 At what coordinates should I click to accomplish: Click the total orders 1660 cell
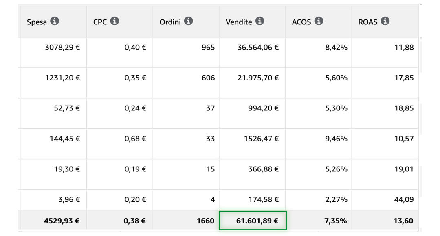(205, 221)
